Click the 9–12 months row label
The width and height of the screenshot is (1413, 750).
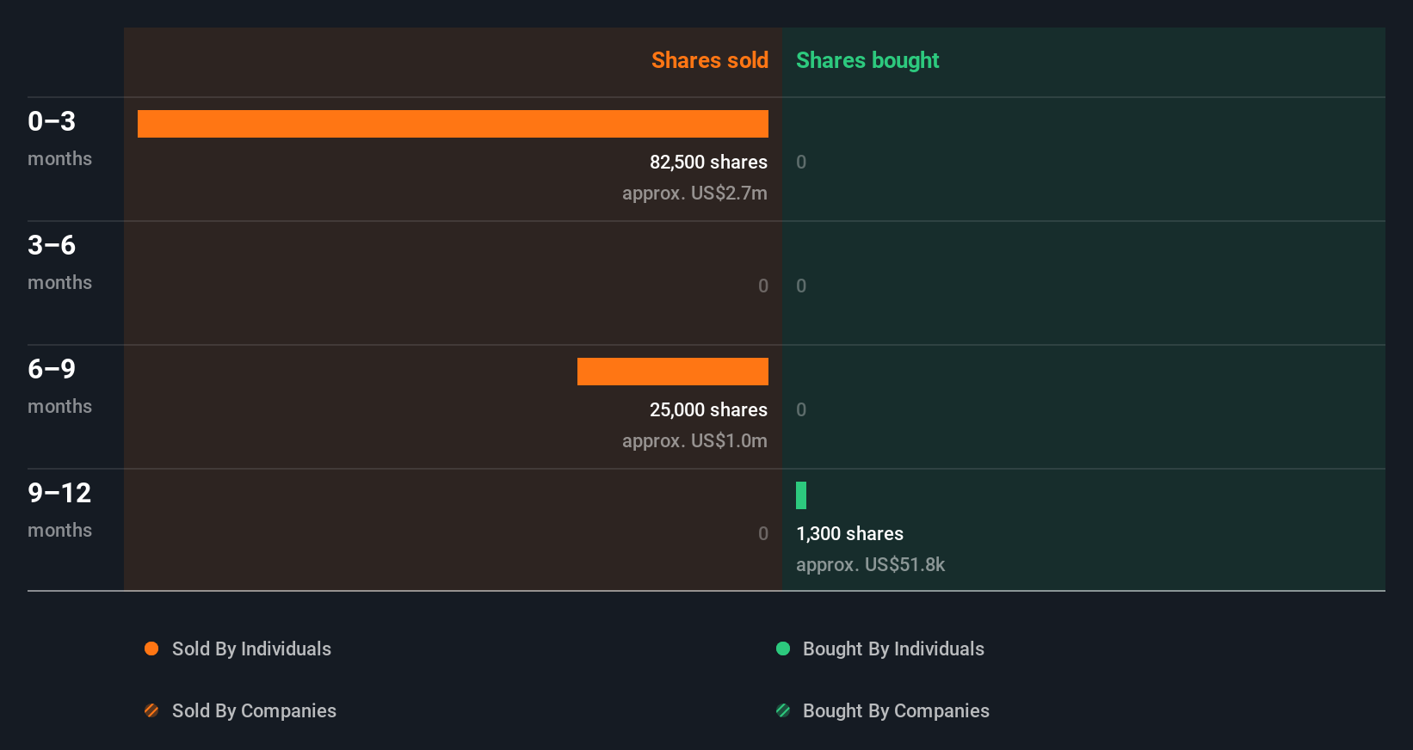[59, 510]
